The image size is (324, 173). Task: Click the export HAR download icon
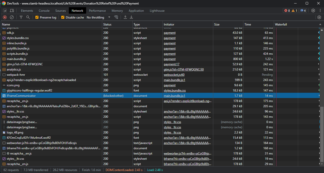131,17
